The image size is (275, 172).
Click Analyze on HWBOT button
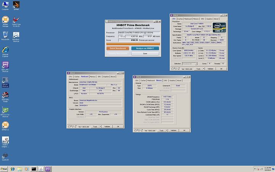pos(145,48)
